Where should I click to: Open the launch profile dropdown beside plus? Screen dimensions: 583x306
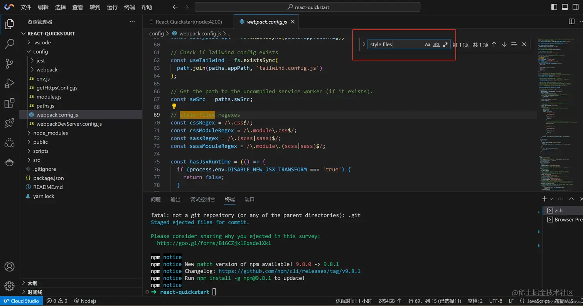point(551,199)
